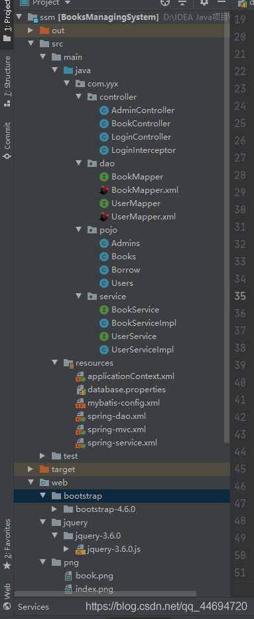The image size is (254, 619).
Task: Click the applicationContext.xml Spring config icon
Action: [80, 376]
